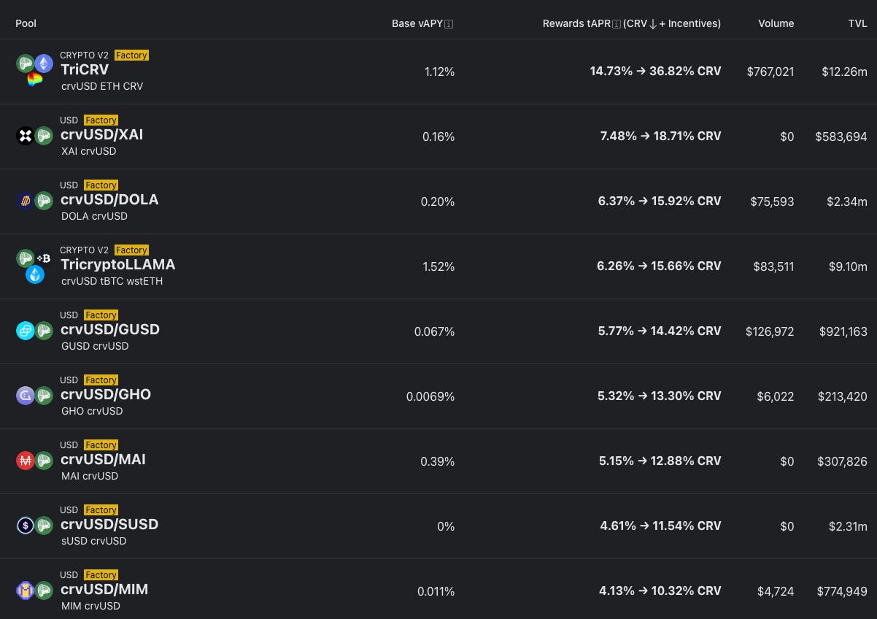Sort the table by TVL column

(x=857, y=23)
